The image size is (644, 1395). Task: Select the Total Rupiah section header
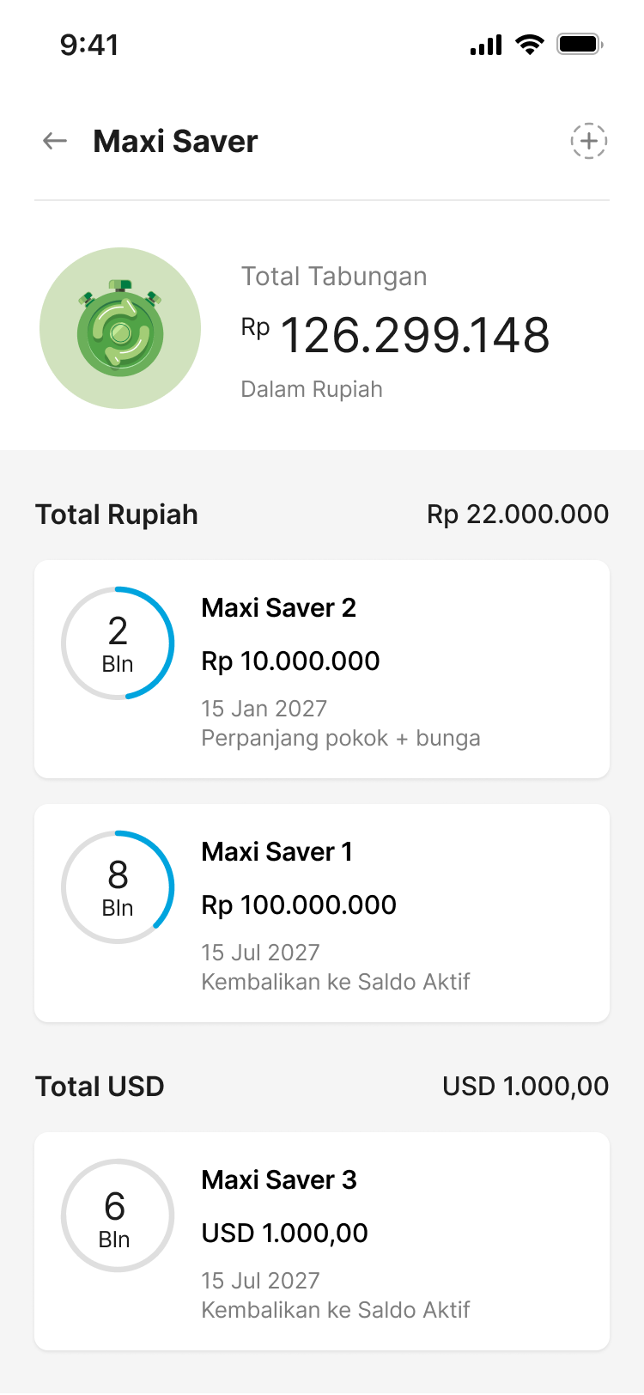tap(117, 515)
